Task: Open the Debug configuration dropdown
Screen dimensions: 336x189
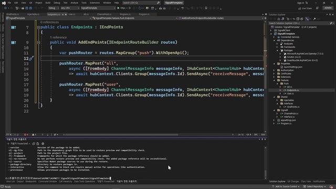Action: (x=54, y=8)
